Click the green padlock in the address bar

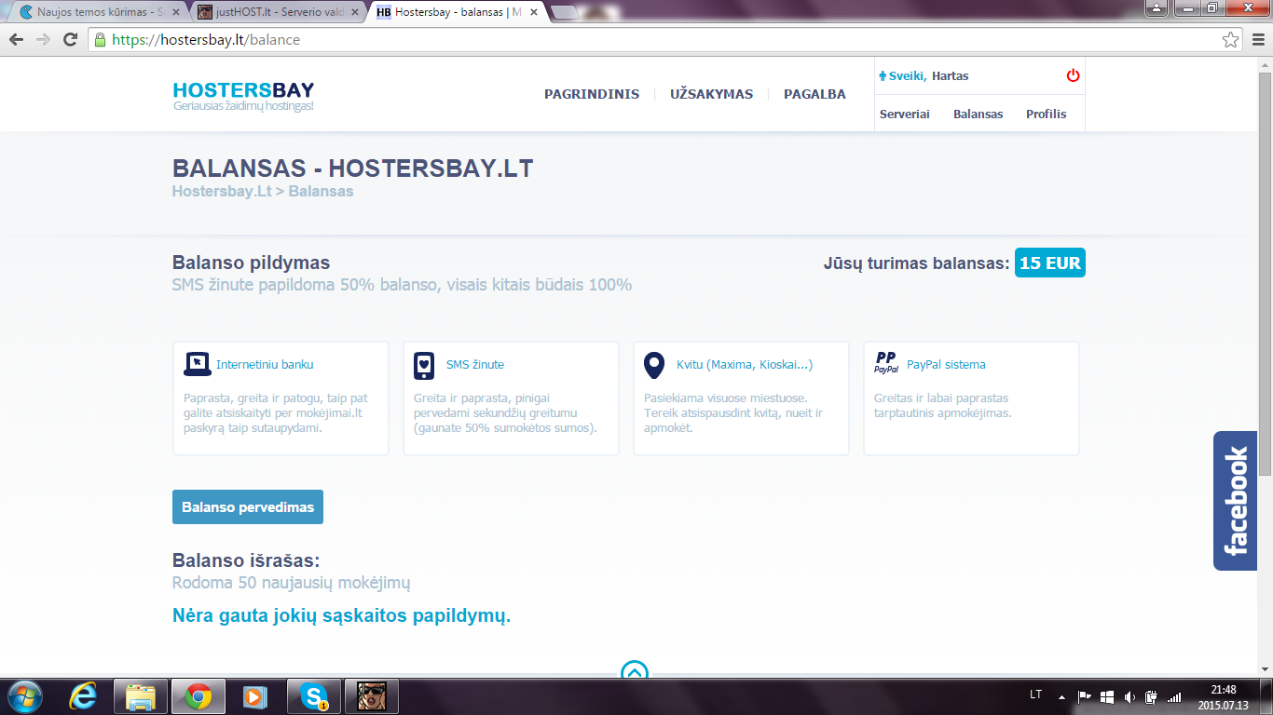point(101,40)
